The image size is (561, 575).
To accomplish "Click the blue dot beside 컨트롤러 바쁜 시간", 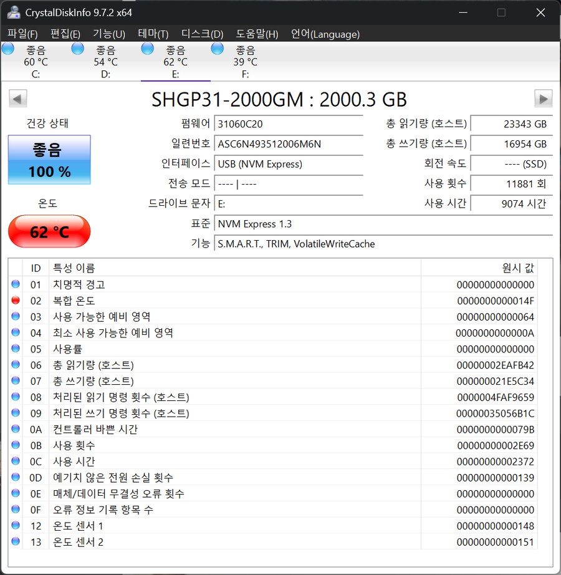I will tap(15, 429).
